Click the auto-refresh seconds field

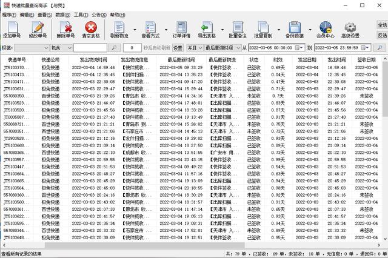(x=132, y=48)
